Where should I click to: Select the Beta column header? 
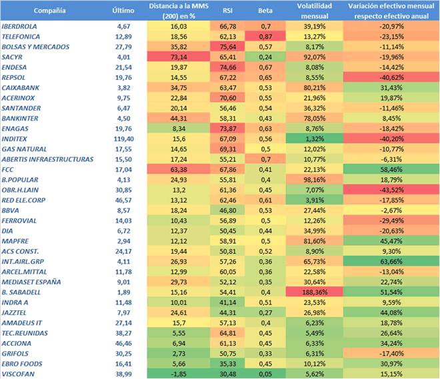pos(265,11)
